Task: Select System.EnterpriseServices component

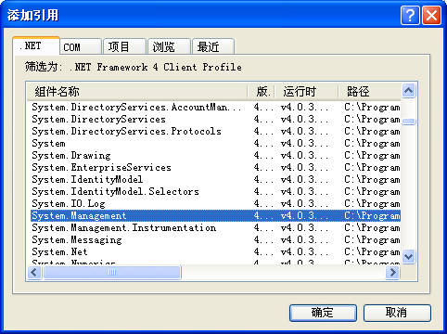Action: click(x=215, y=167)
